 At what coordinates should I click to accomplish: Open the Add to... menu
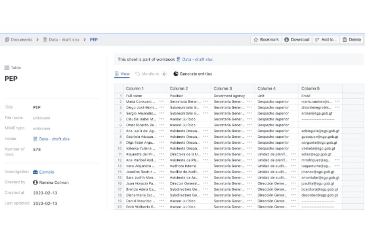click(326, 40)
